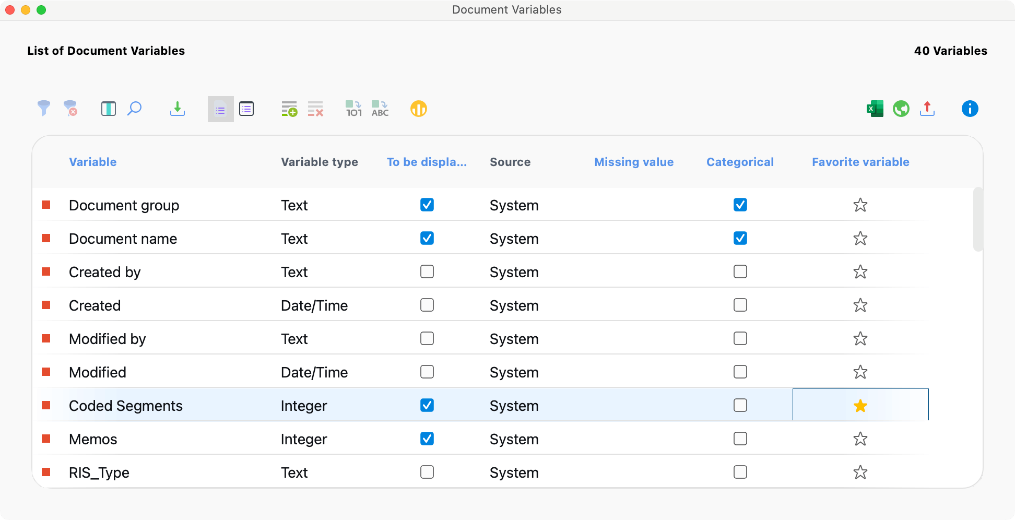The image size is (1015, 520).
Task: Uncheck Categorical for Document group
Action: tap(740, 205)
